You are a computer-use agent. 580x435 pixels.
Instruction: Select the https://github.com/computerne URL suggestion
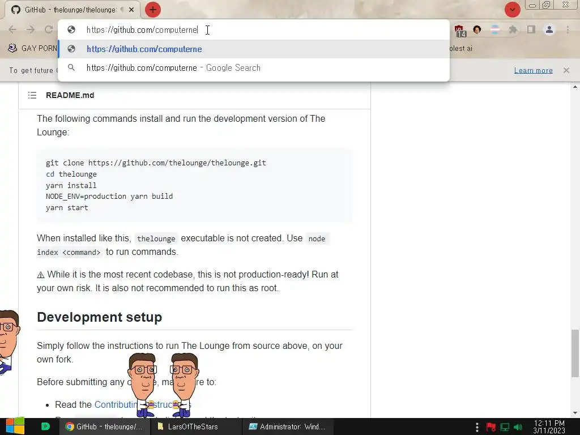(x=254, y=49)
